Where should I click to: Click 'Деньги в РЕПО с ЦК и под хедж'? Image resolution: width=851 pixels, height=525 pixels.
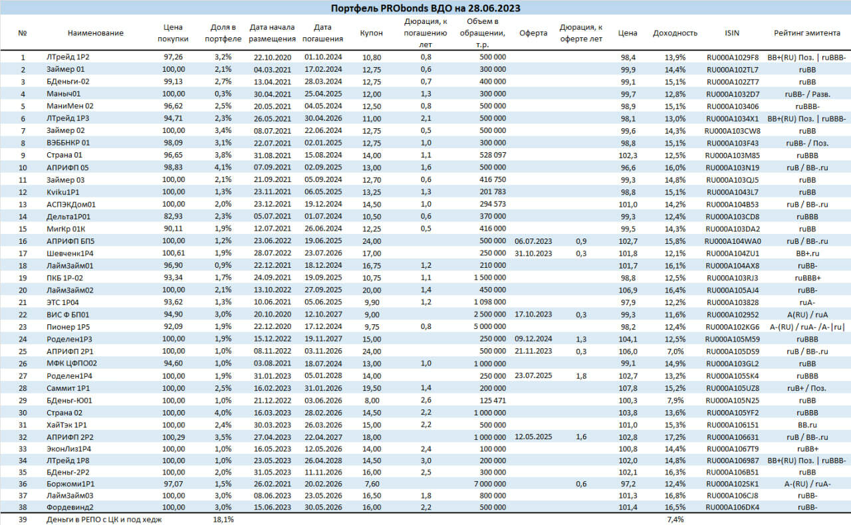[x=104, y=520]
